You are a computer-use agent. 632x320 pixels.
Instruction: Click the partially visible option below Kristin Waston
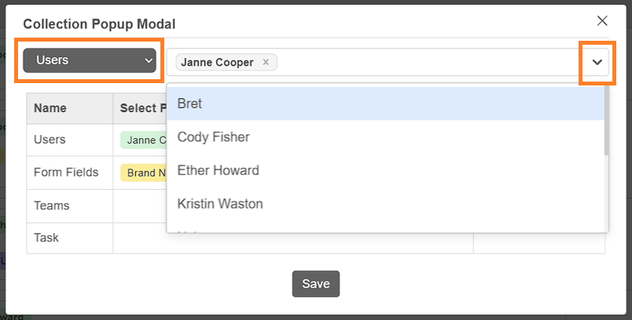coord(386,228)
